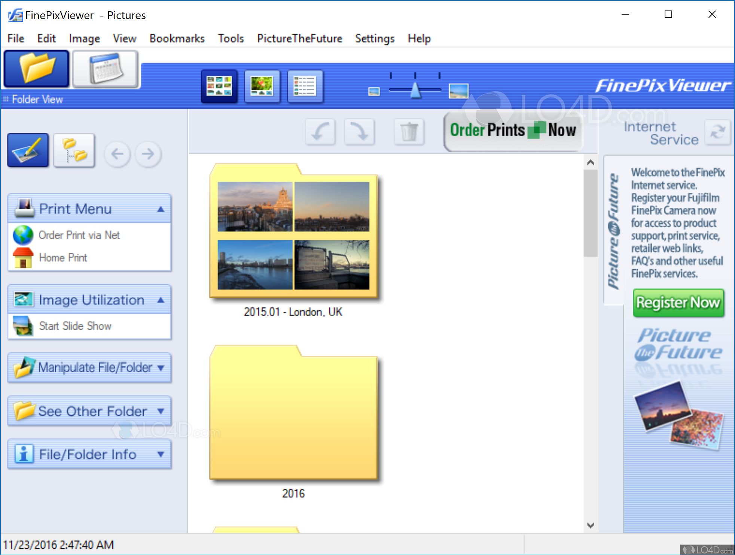Open the PictureTheFuture menu
Viewport: 735px width, 555px height.
point(299,39)
